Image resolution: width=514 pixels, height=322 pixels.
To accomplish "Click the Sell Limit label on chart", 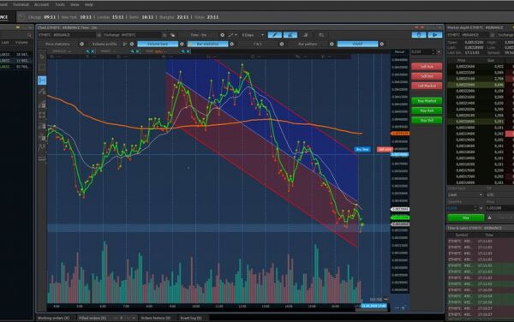I will [385, 149].
